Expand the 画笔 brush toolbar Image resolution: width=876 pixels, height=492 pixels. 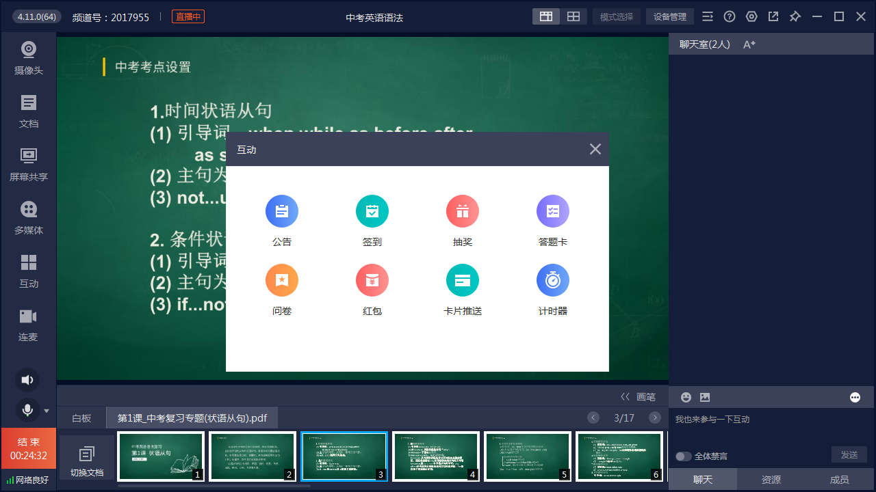click(x=638, y=396)
